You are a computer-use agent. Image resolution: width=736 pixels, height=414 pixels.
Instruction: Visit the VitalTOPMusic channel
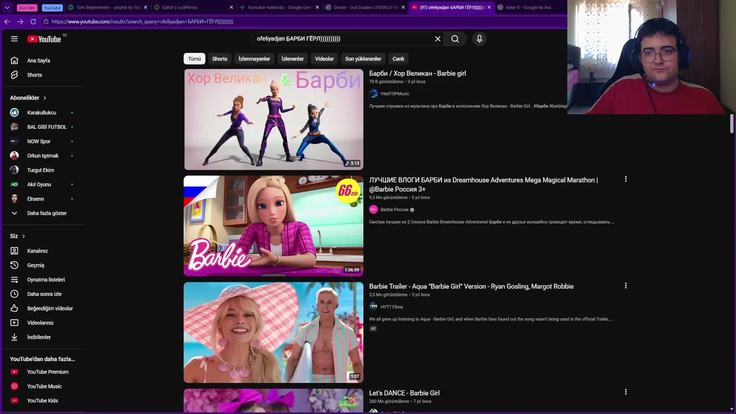tap(394, 94)
